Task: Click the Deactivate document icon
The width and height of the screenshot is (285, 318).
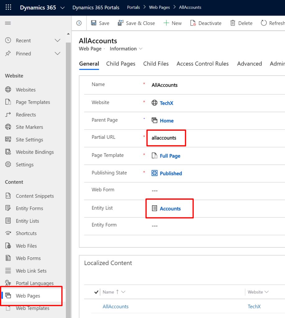Action: coord(193,23)
